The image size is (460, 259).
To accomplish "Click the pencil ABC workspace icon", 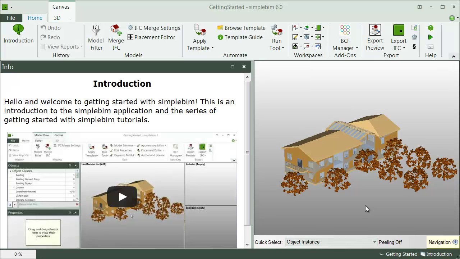I will 295,37.
